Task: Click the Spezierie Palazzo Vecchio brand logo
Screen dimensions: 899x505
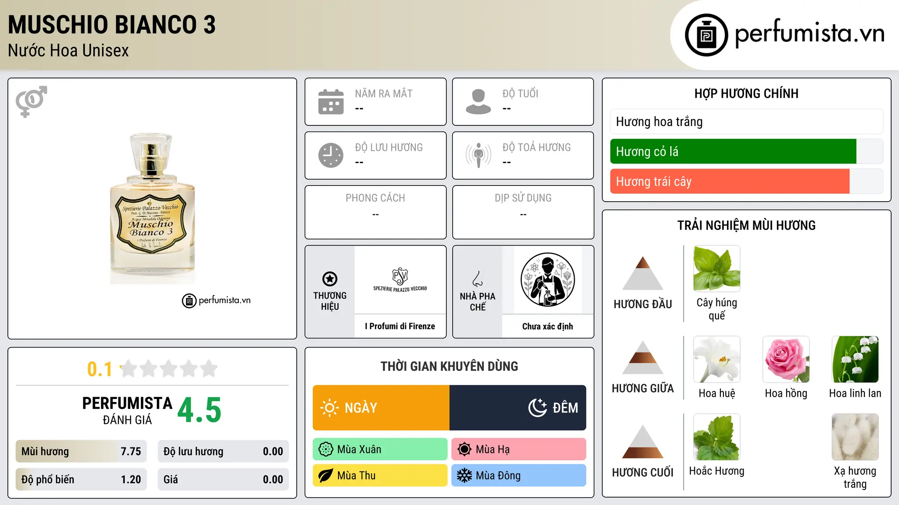Action: (x=400, y=280)
